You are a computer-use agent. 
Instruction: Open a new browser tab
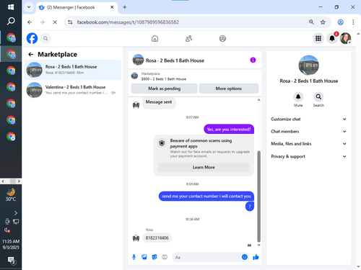pos(125,7)
